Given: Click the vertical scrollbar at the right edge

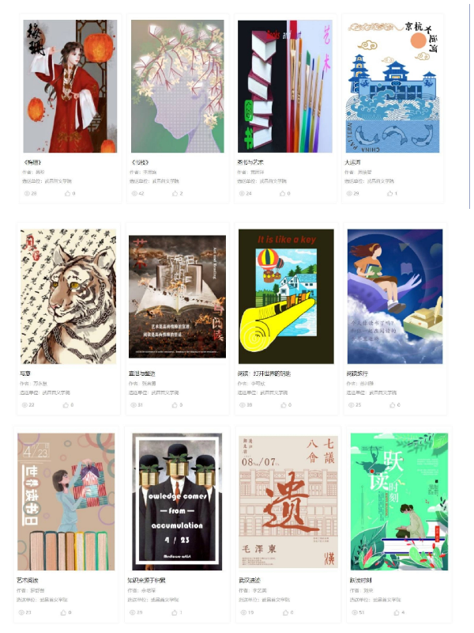Looking at the screenshot, I should [x=469, y=105].
